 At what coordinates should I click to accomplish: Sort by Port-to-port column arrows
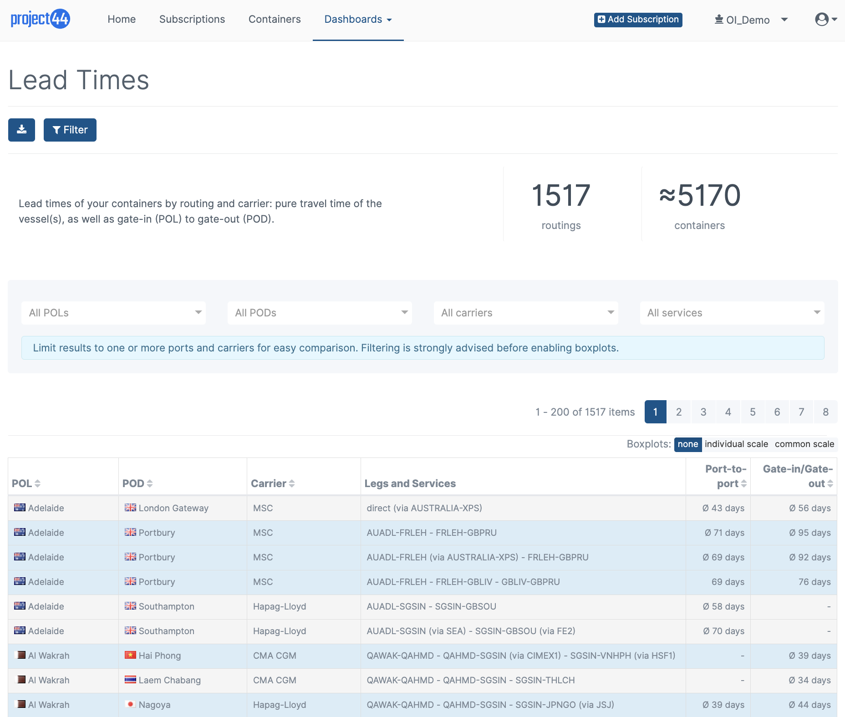tap(744, 483)
